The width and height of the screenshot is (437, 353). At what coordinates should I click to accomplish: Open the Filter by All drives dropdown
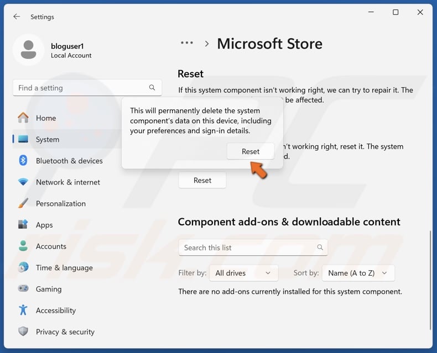(243, 273)
